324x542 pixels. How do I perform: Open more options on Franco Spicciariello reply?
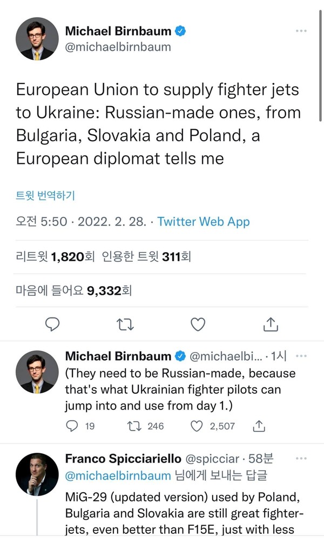[302, 459]
